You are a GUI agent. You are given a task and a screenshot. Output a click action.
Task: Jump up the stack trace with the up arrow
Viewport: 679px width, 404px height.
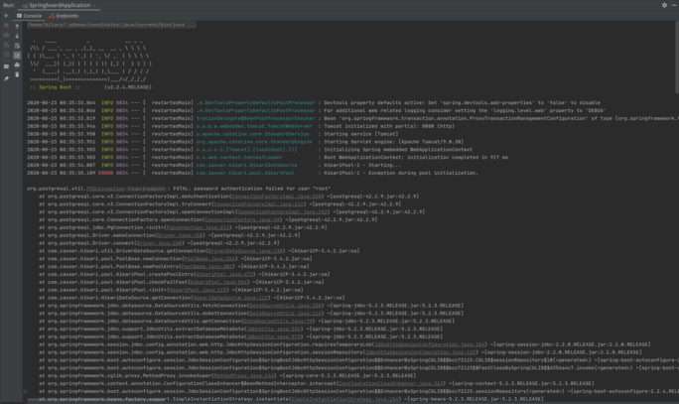[x=17, y=27]
